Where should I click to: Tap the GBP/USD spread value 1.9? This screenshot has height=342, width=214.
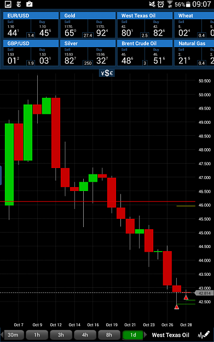31,63
